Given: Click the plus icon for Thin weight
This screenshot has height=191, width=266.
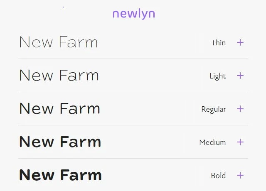Looking at the screenshot, I should pos(240,42).
